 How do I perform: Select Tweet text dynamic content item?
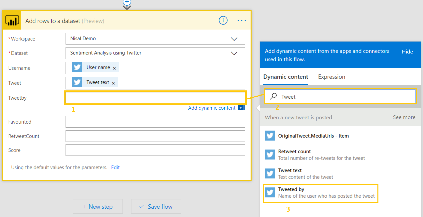point(340,173)
